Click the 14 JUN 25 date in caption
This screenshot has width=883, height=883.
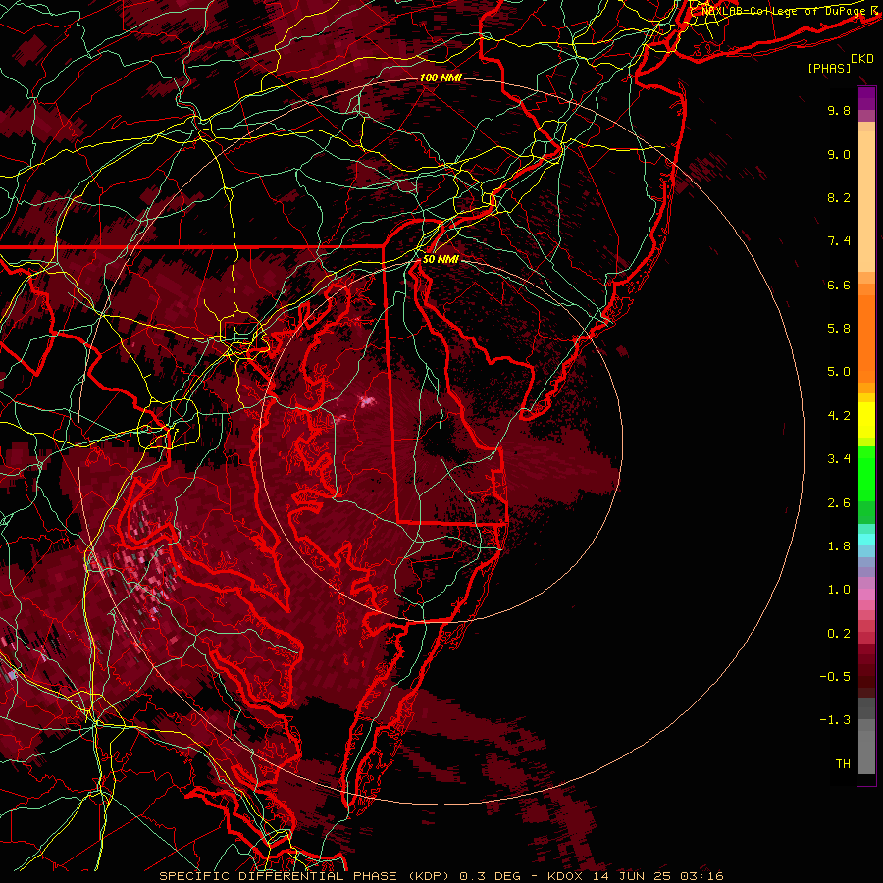pos(633,876)
